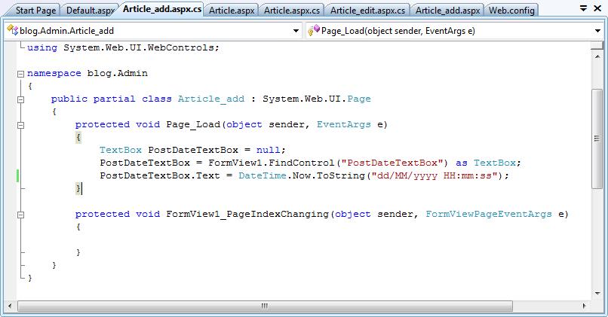Click the vertical scrollbar up arrow

coord(597,57)
